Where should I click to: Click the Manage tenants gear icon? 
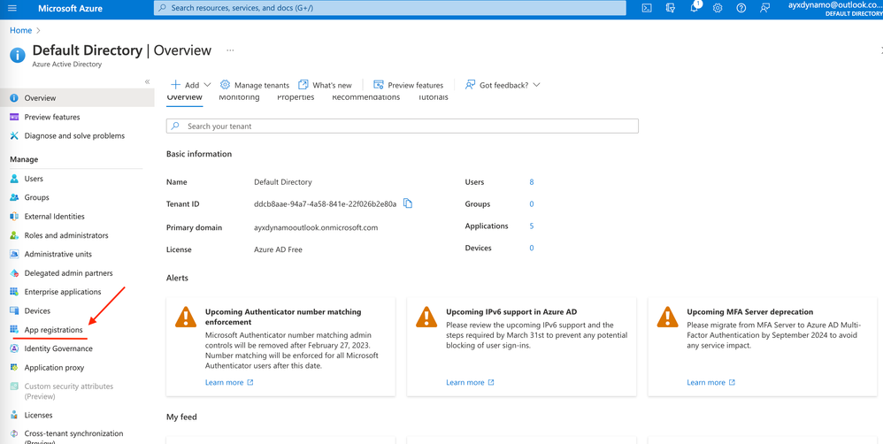226,84
